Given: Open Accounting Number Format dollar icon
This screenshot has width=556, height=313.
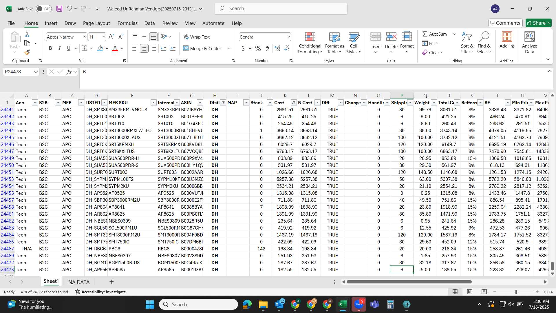Looking at the screenshot, I should click(x=243, y=48).
